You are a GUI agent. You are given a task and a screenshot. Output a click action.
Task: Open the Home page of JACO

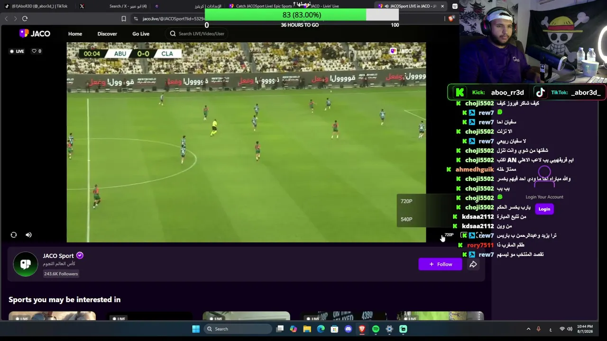(x=75, y=34)
